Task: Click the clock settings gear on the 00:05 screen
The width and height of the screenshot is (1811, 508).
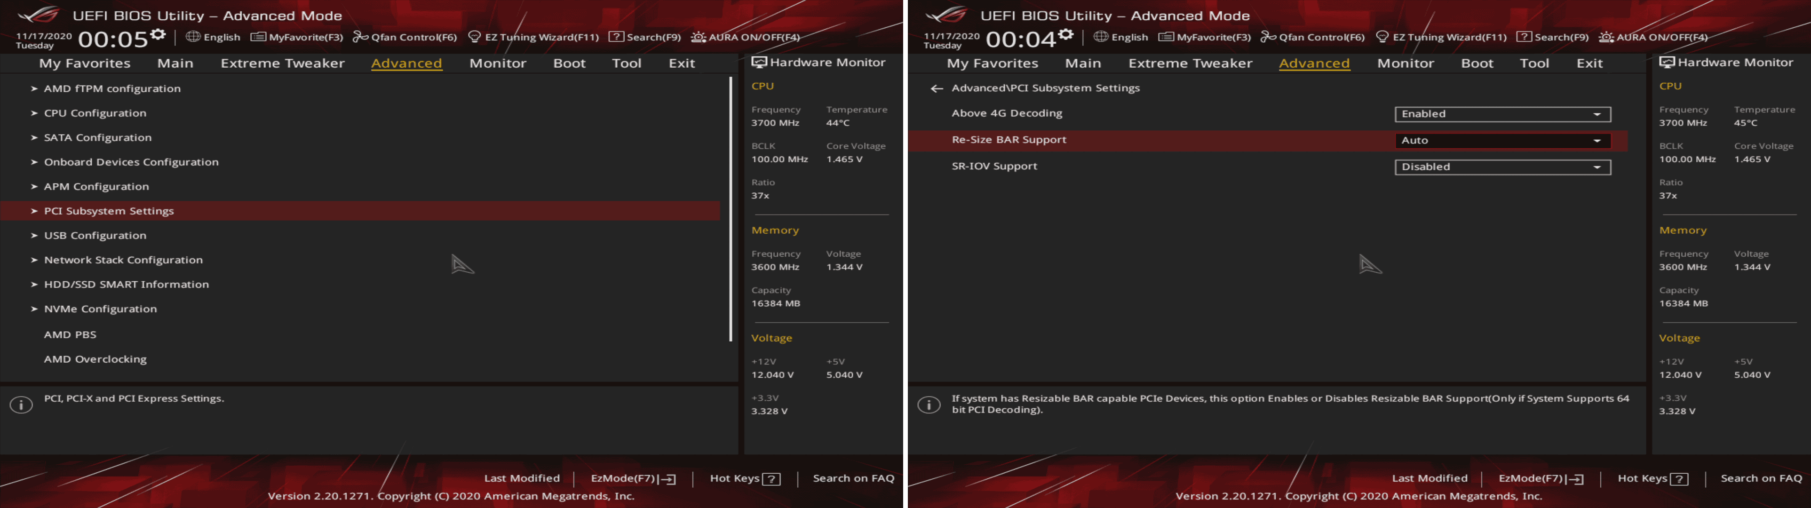Action: (158, 34)
